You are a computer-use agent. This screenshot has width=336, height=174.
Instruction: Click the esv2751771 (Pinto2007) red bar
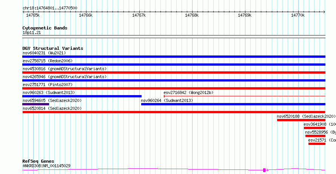coord(174,88)
